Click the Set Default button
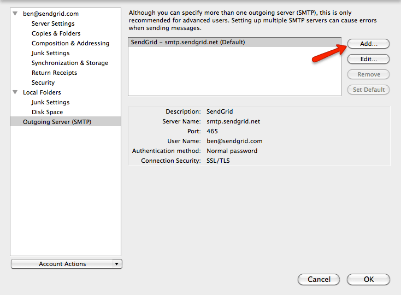 click(x=369, y=90)
